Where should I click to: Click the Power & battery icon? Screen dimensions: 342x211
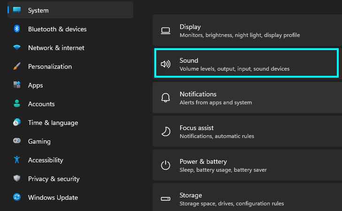click(166, 165)
